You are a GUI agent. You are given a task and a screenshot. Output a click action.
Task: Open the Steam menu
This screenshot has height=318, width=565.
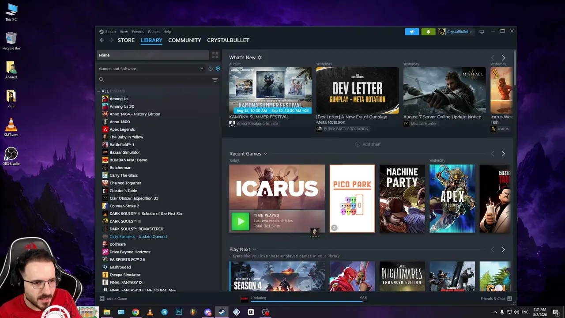pyautogui.click(x=110, y=32)
